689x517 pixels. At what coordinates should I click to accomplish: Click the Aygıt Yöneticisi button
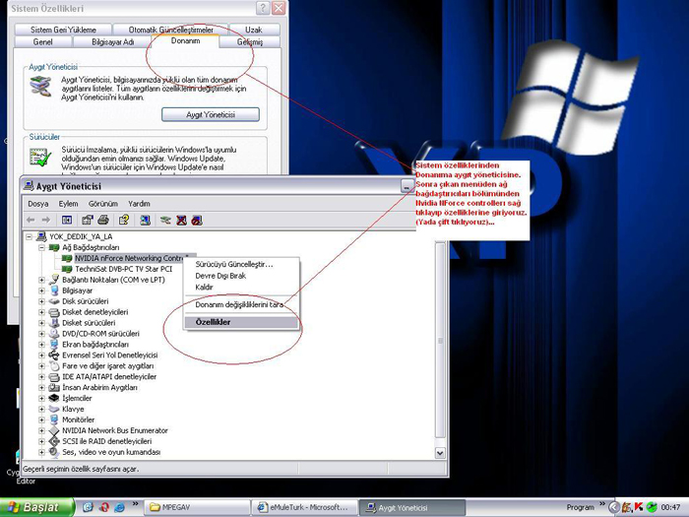coord(211,115)
